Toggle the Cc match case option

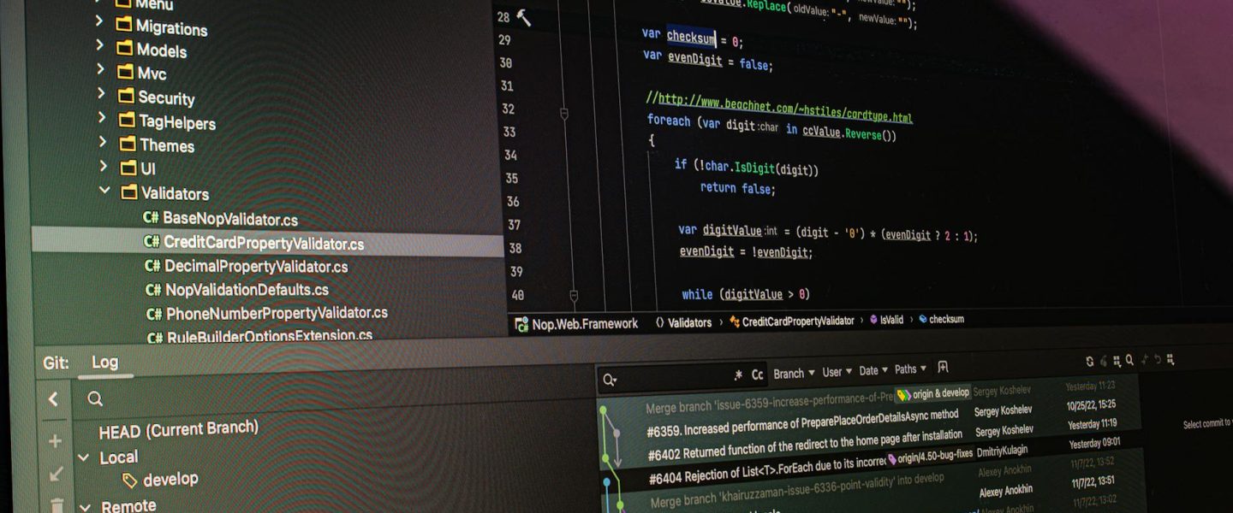click(x=758, y=374)
